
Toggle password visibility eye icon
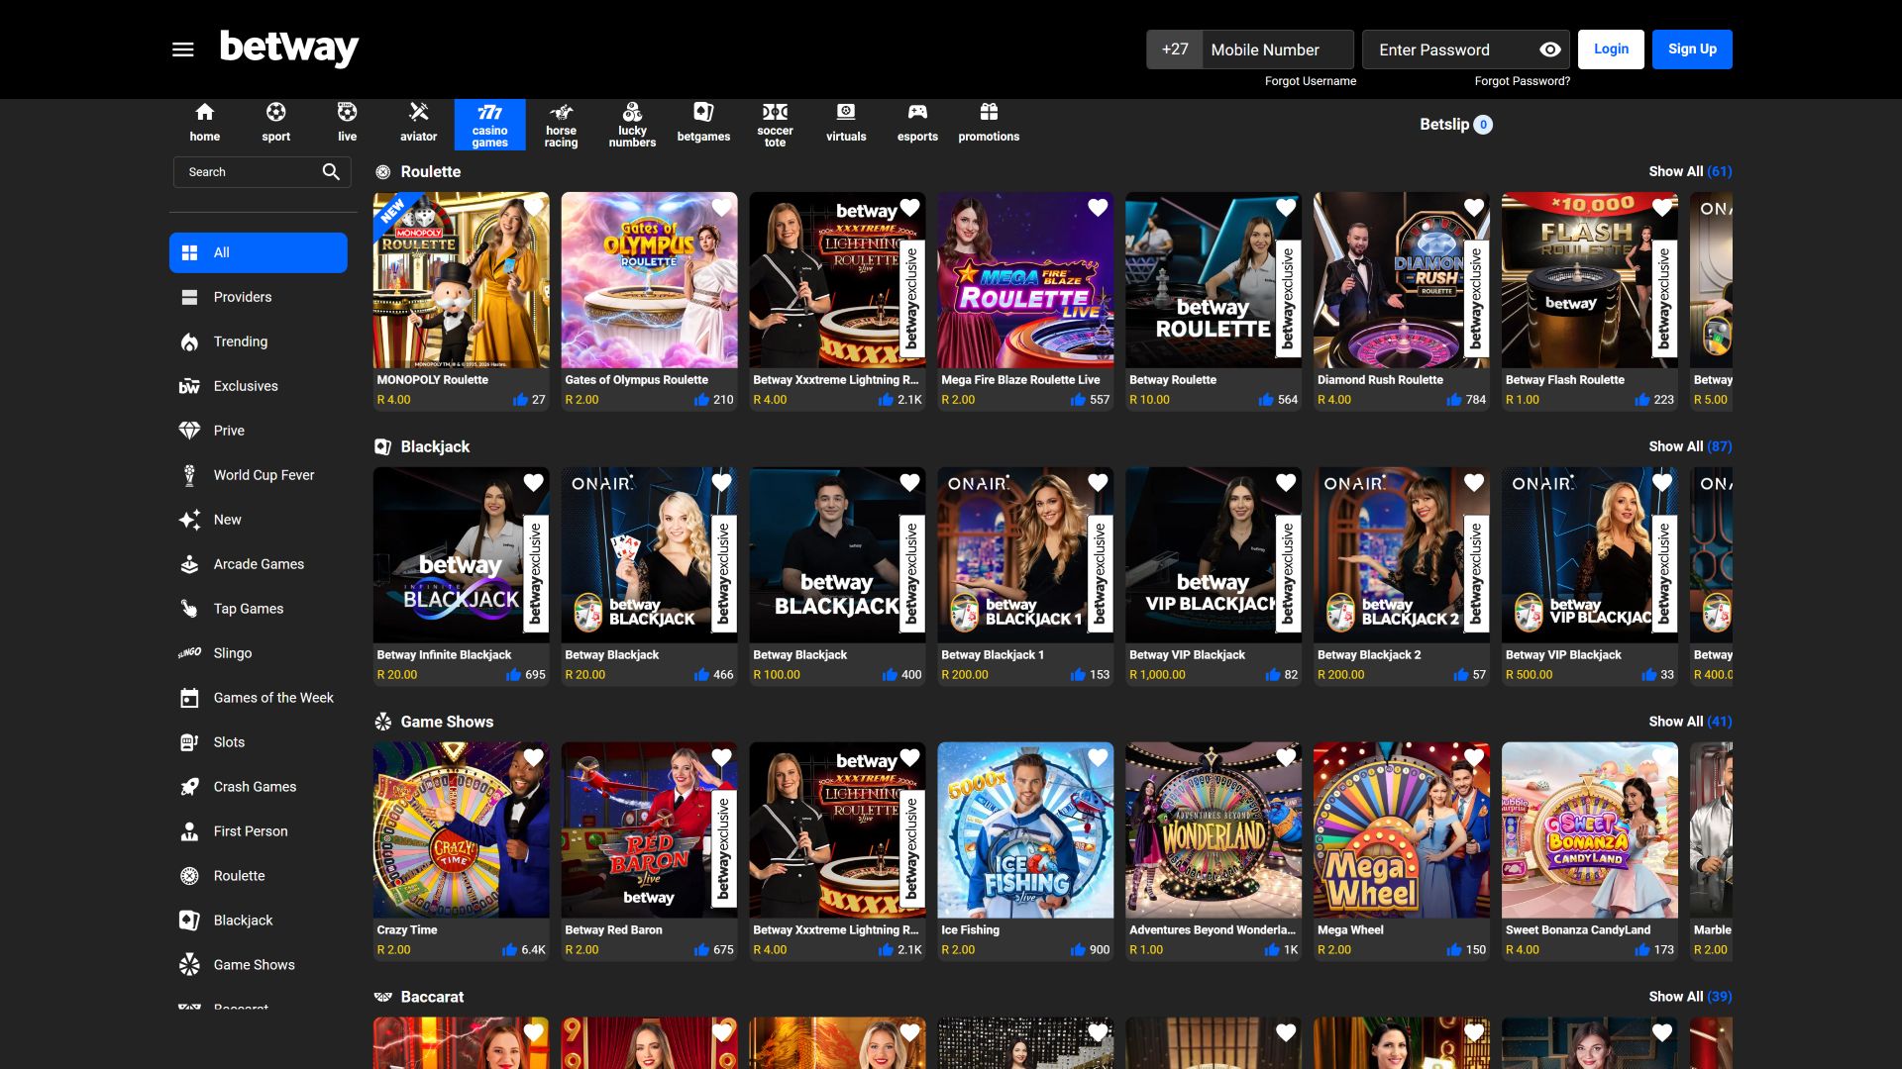point(1550,49)
